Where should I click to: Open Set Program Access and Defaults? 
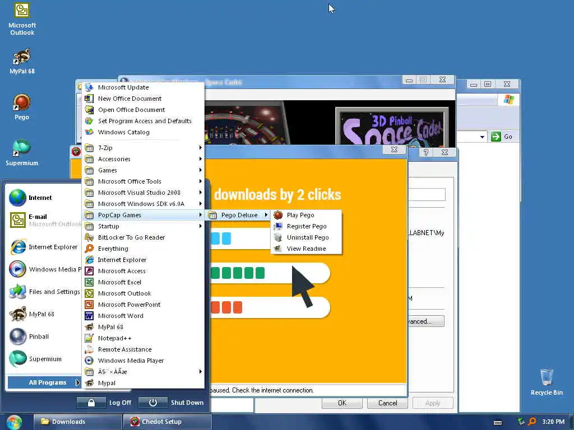pyautogui.click(x=143, y=121)
